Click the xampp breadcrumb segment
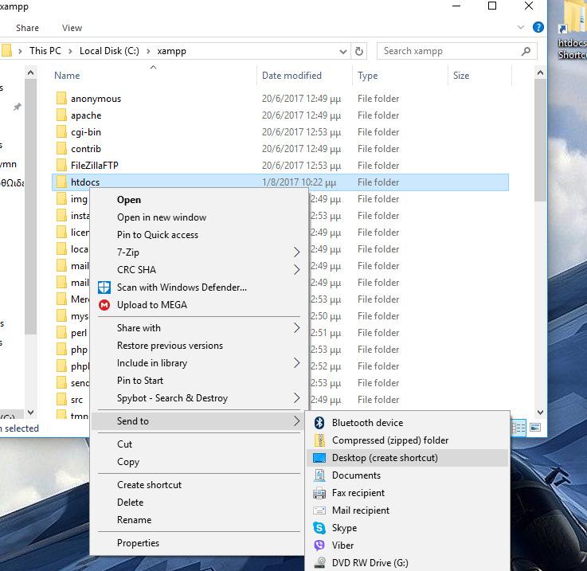Image resolution: width=587 pixels, height=571 pixels. 171,51
